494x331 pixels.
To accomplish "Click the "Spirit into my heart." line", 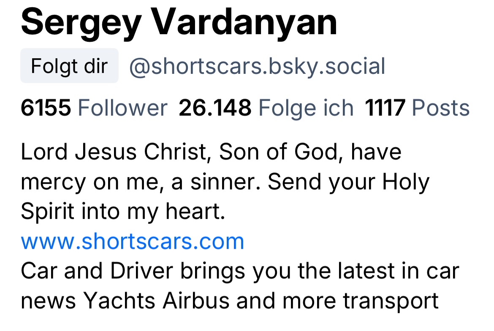I will [x=123, y=212].
